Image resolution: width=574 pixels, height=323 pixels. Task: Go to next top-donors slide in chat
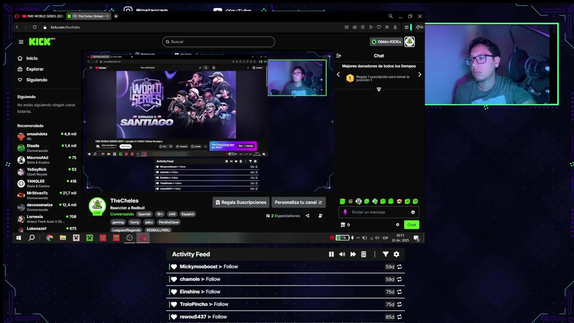(420, 74)
